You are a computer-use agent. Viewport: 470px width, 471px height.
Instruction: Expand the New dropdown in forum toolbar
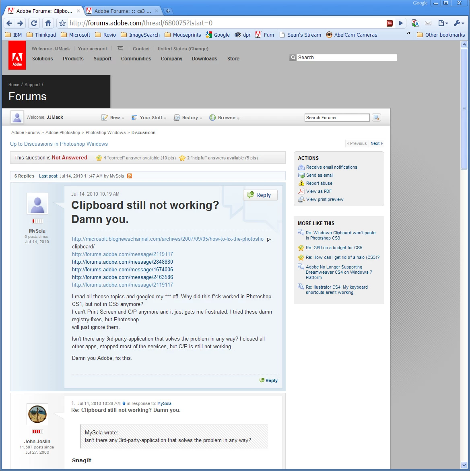[113, 118]
